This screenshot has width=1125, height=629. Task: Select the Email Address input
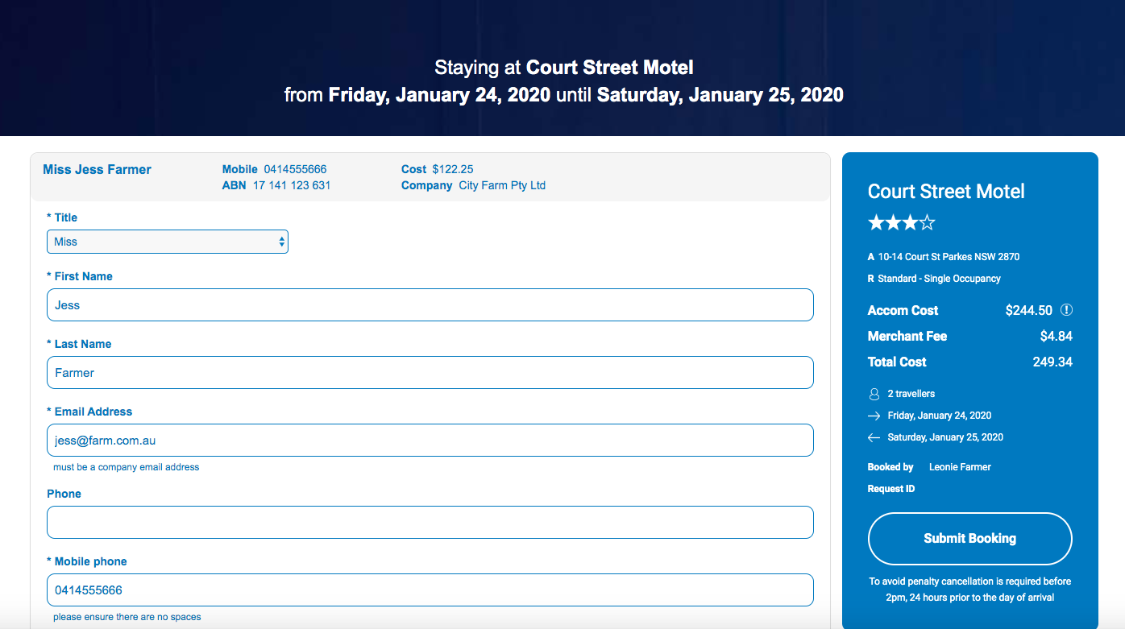[x=430, y=441]
